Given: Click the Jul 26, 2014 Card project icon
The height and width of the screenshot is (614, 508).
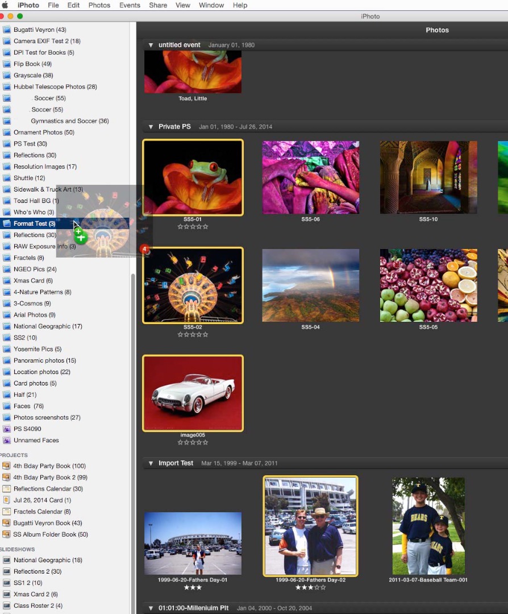Looking at the screenshot, I should coord(6,500).
